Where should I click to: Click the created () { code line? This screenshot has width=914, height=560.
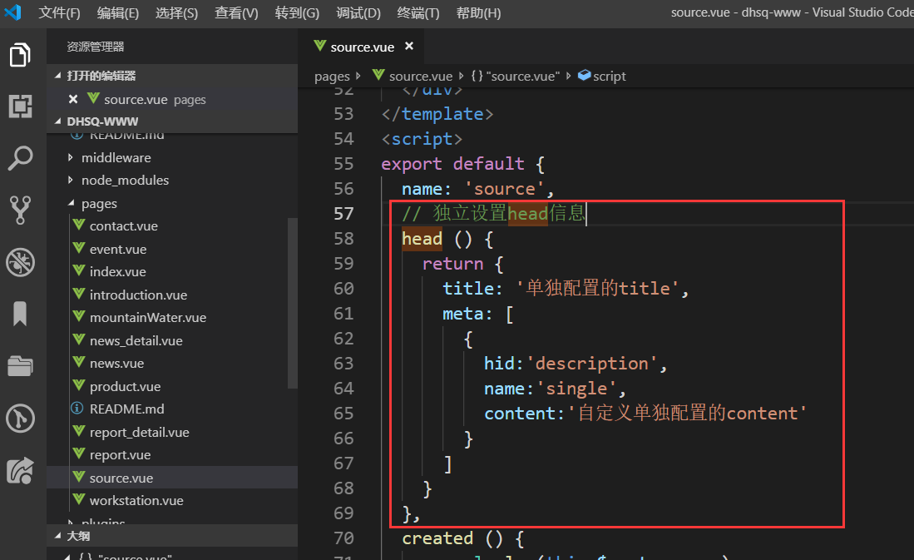[463, 538]
